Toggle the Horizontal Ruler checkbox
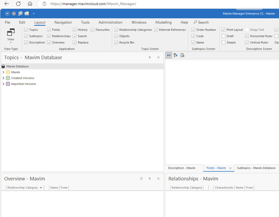Image resolution: width=279 pixels, height=217 pixels. click(x=247, y=36)
